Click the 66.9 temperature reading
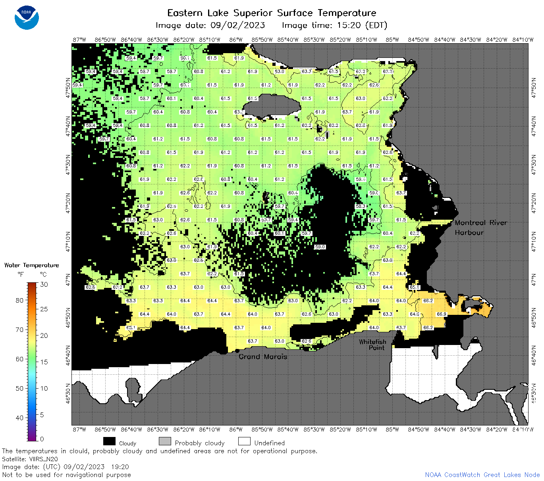The image size is (544, 481). click(442, 314)
